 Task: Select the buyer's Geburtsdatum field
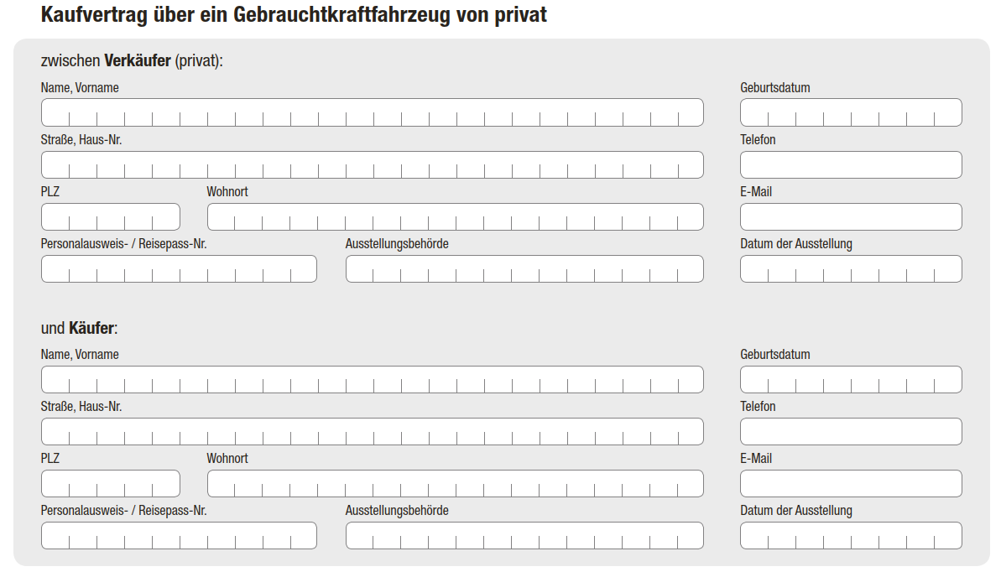tap(851, 380)
